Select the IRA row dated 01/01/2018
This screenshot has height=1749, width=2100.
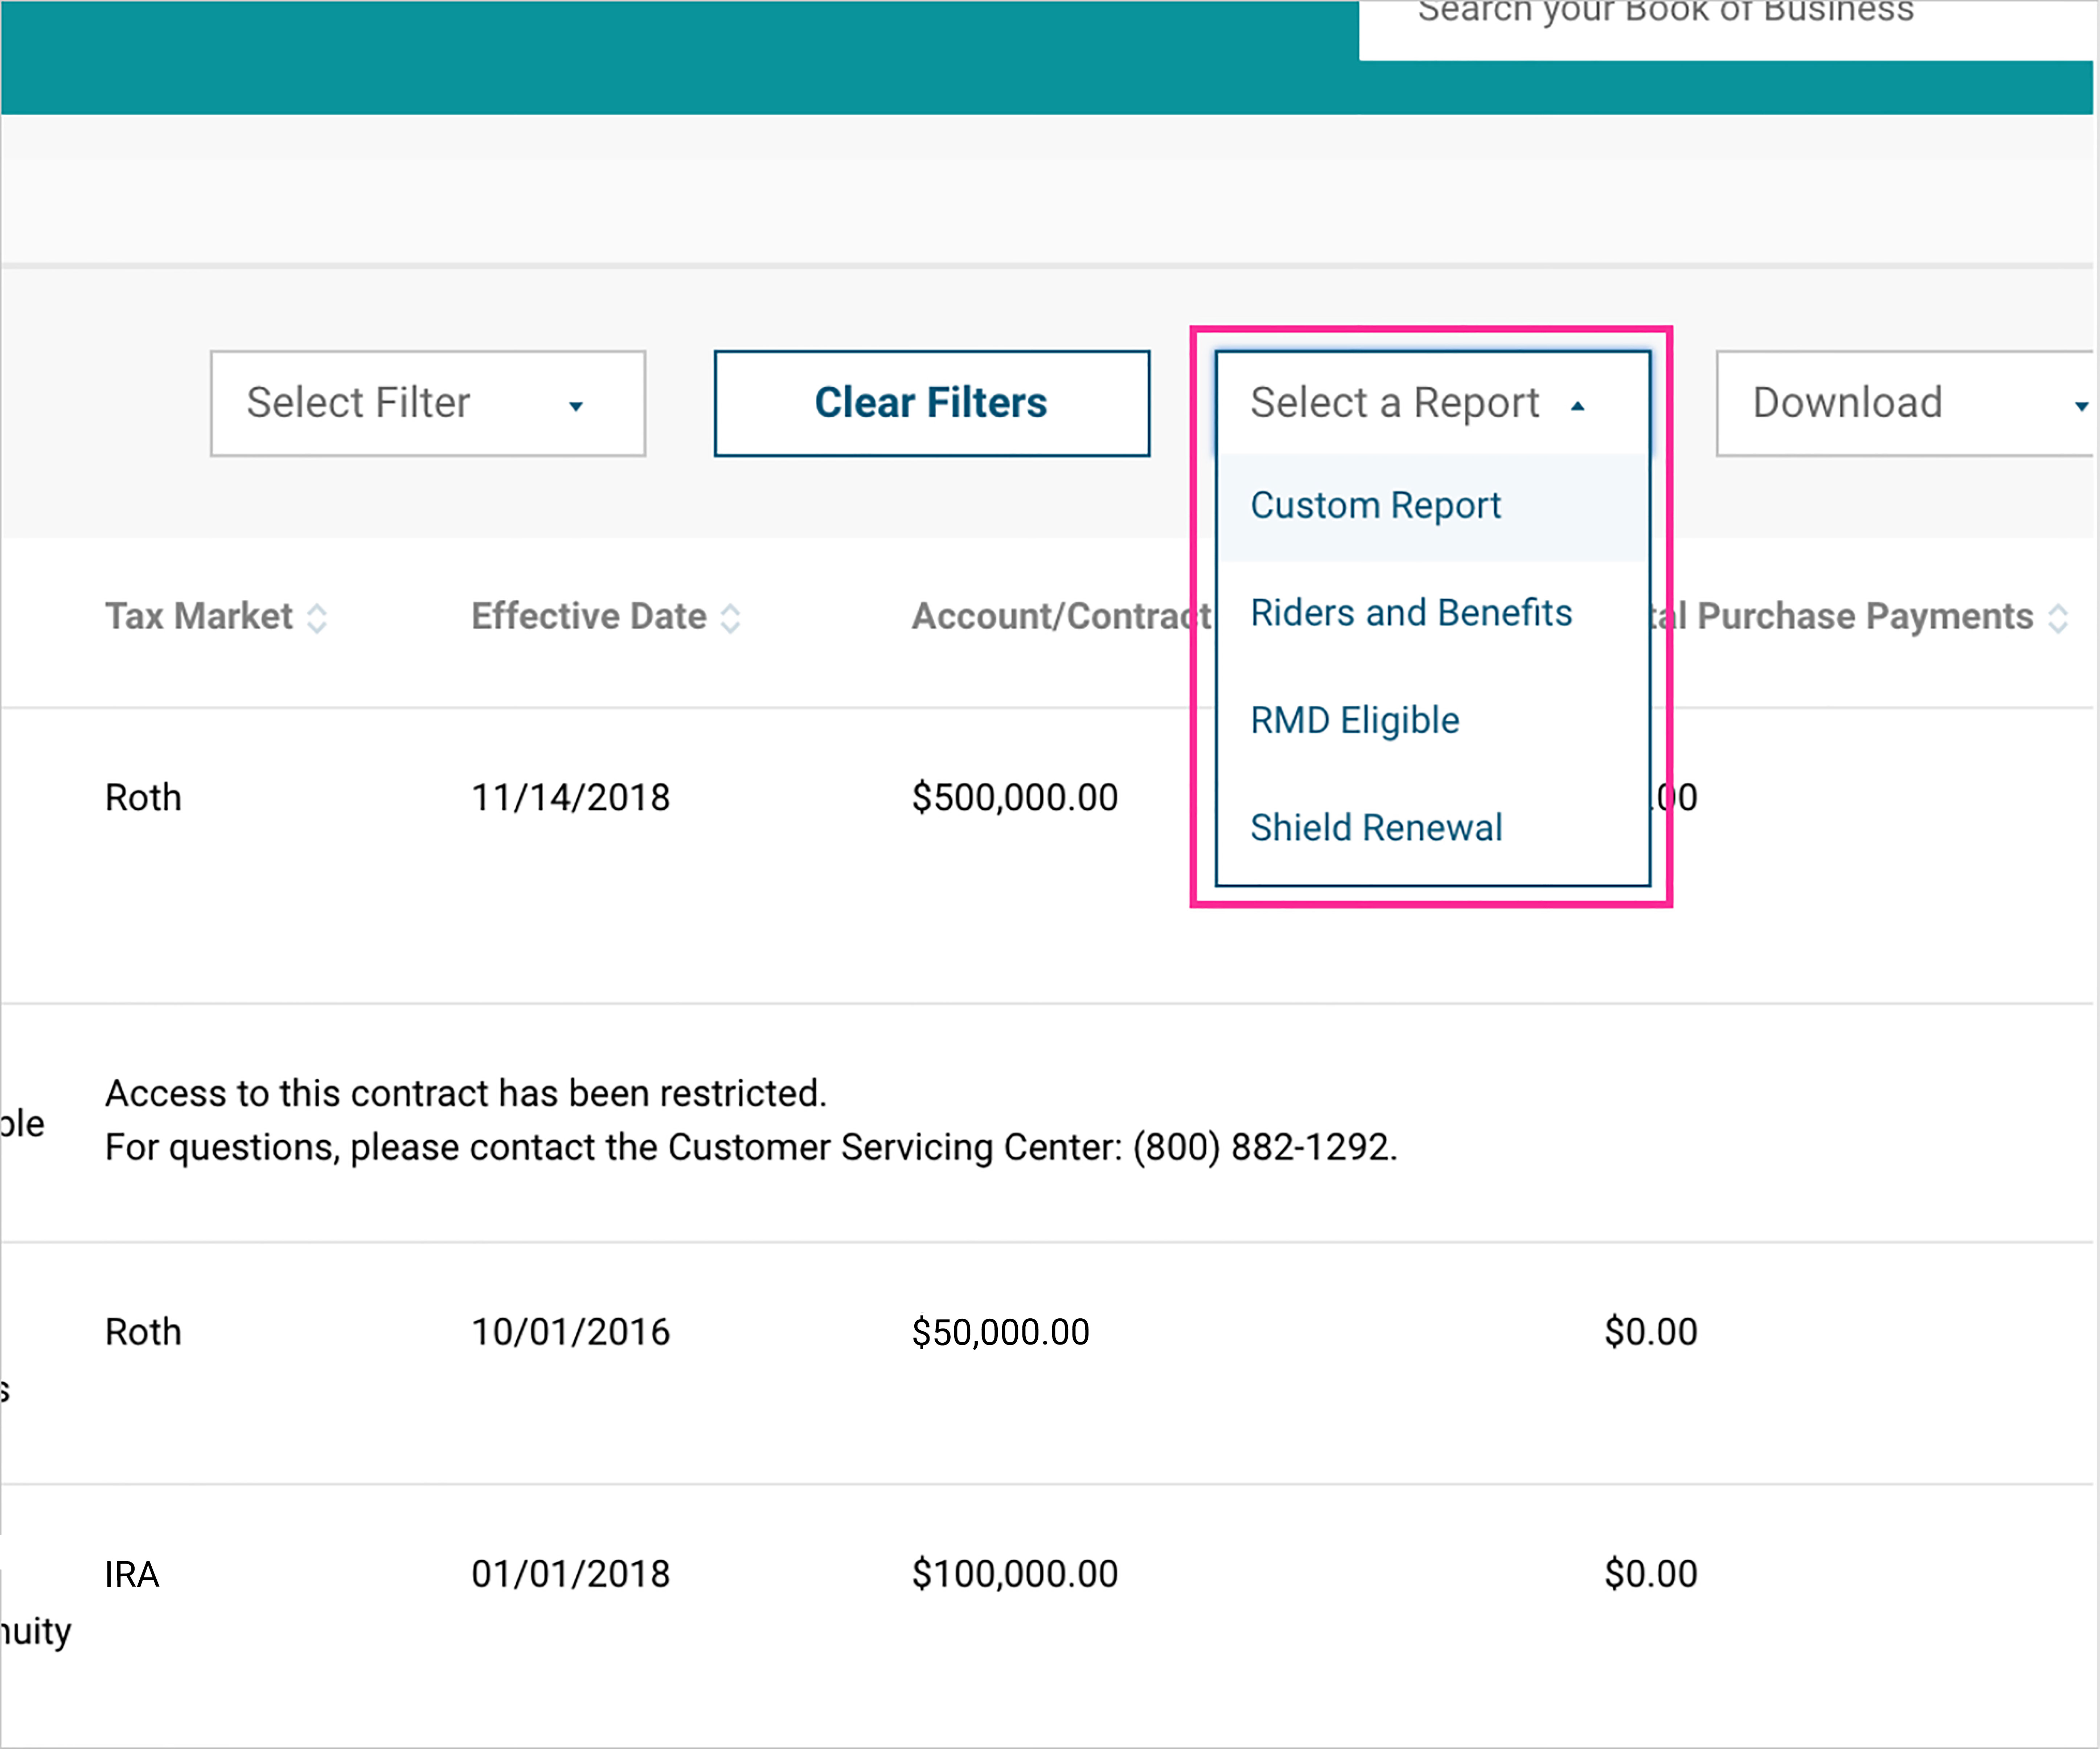coord(571,1574)
